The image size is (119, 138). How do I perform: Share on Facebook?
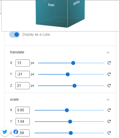point(16,132)
